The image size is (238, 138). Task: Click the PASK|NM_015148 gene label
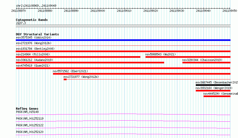click(27, 112)
